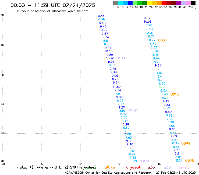The width and height of the screenshot is (199, 175).
Task: Click the yellow 24 ft legend swatch
Action: pyautogui.click(x=150, y=3)
